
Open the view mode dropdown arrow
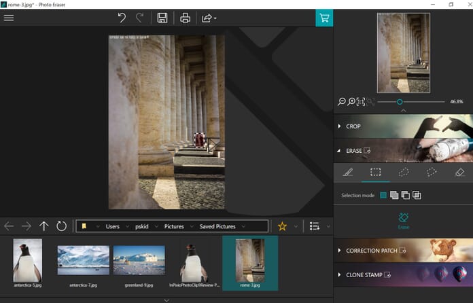[328, 226]
